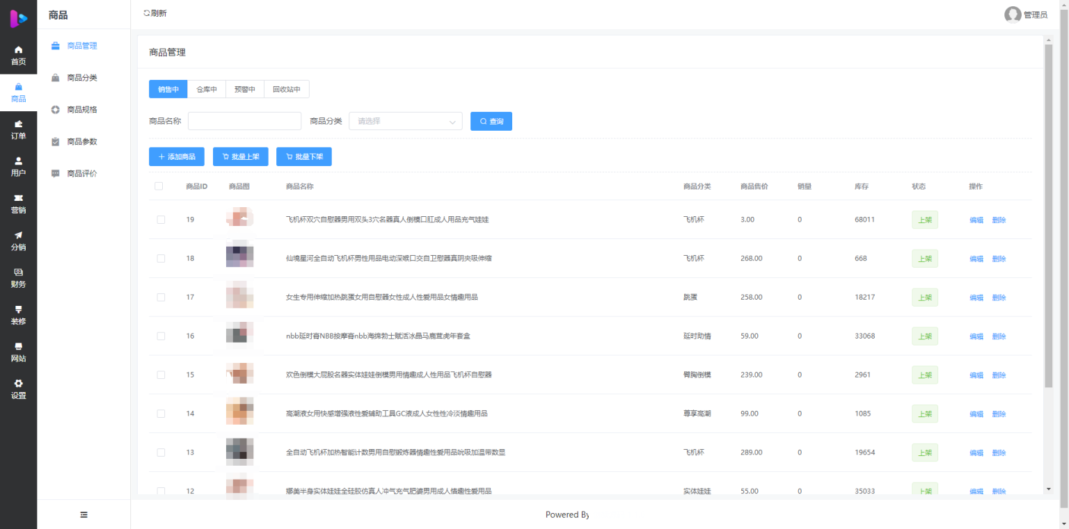Toggle the select-all checkbox in table header
Image resolution: width=1069 pixels, height=529 pixels.
click(x=159, y=186)
